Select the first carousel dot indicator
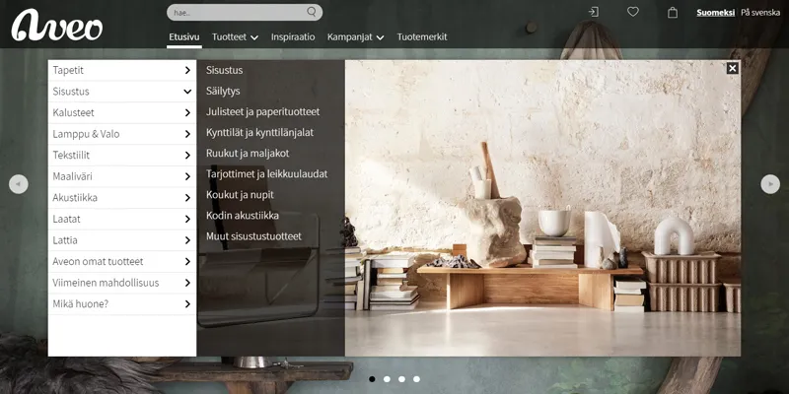The width and height of the screenshot is (789, 394). 372,378
